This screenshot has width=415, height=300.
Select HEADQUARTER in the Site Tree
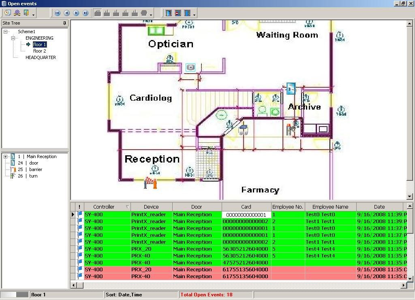(41, 57)
